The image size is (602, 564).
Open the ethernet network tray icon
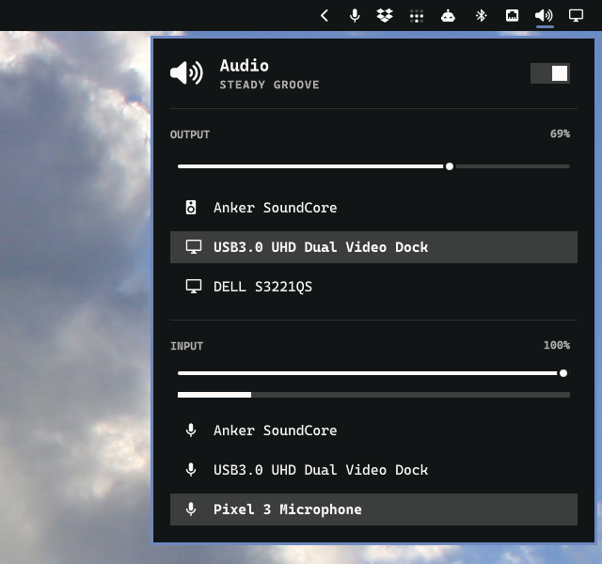[512, 16]
